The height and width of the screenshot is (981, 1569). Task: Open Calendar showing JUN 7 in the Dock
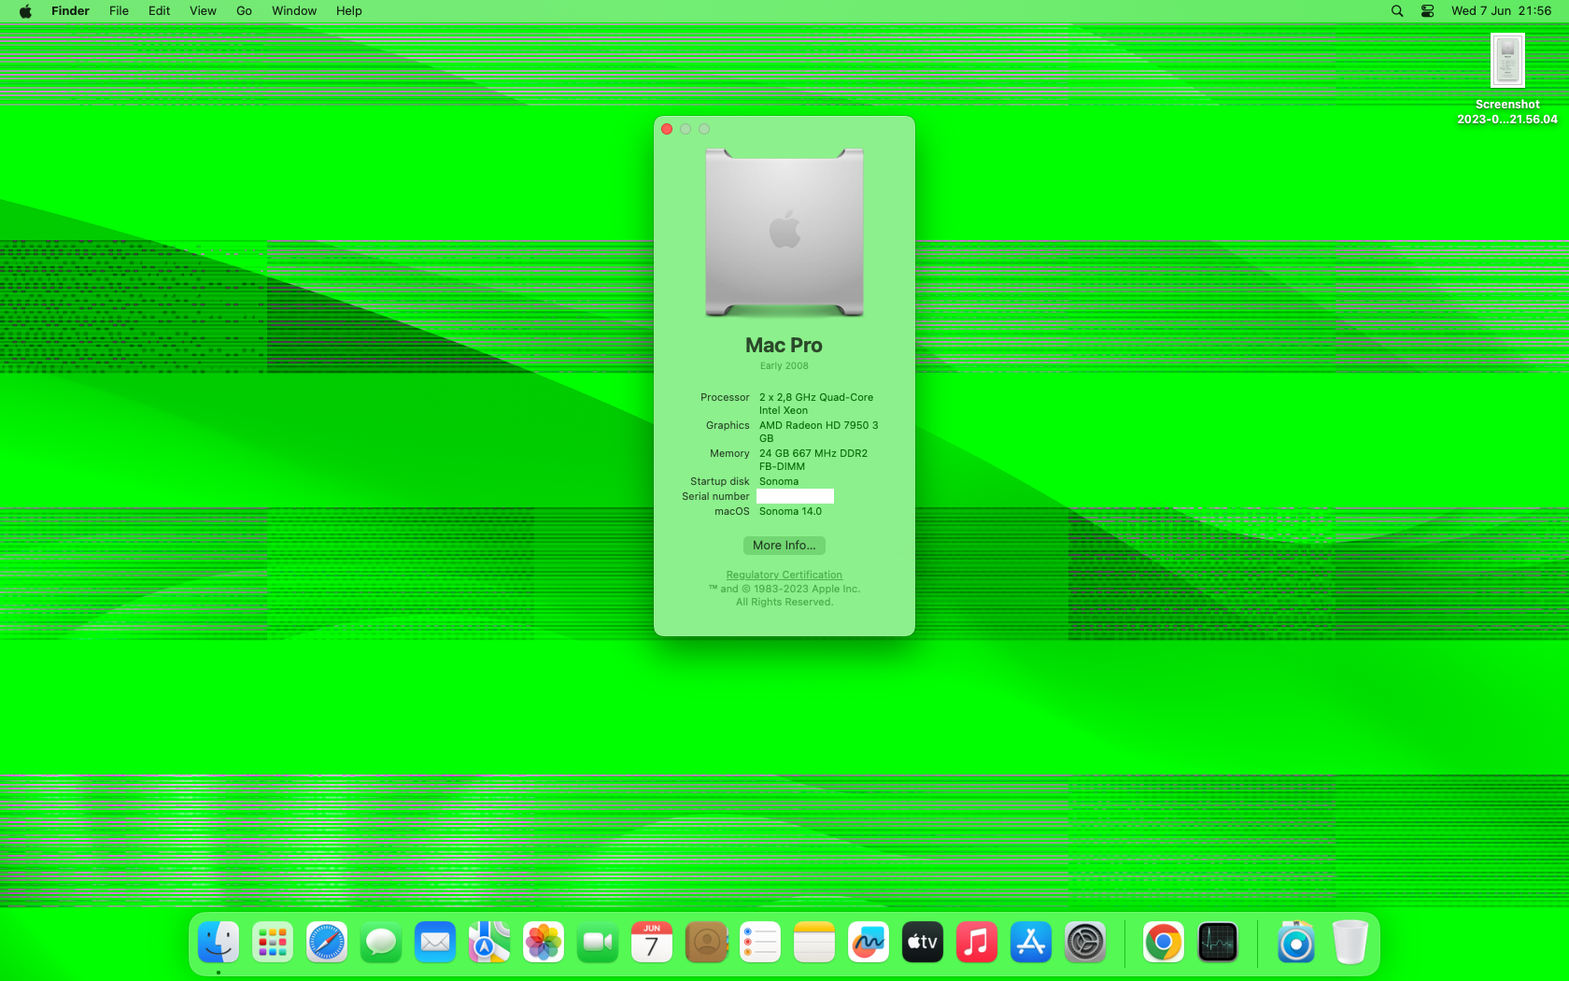(x=652, y=942)
